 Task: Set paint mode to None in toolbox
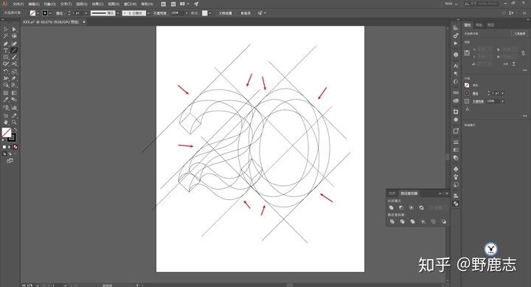click(x=15, y=147)
